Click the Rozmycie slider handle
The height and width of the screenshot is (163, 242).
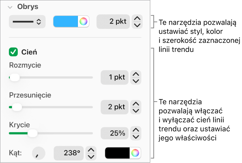(15, 77)
